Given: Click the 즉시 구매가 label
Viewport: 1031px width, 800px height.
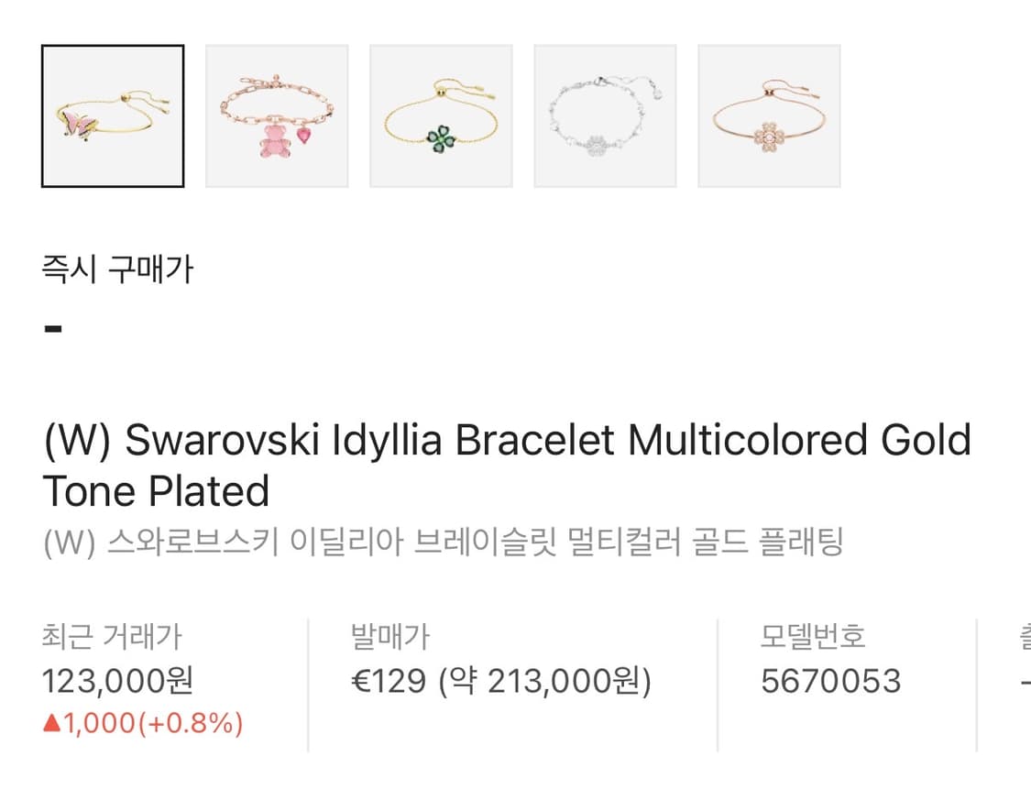Looking at the screenshot, I should [118, 270].
